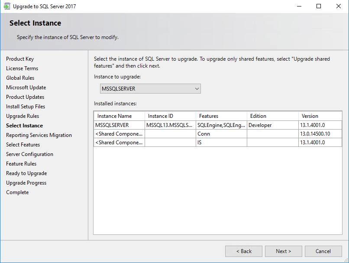This screenshot has height=263, width=349.
Task: Click the Conn feature cell
Action: point(221,134)
